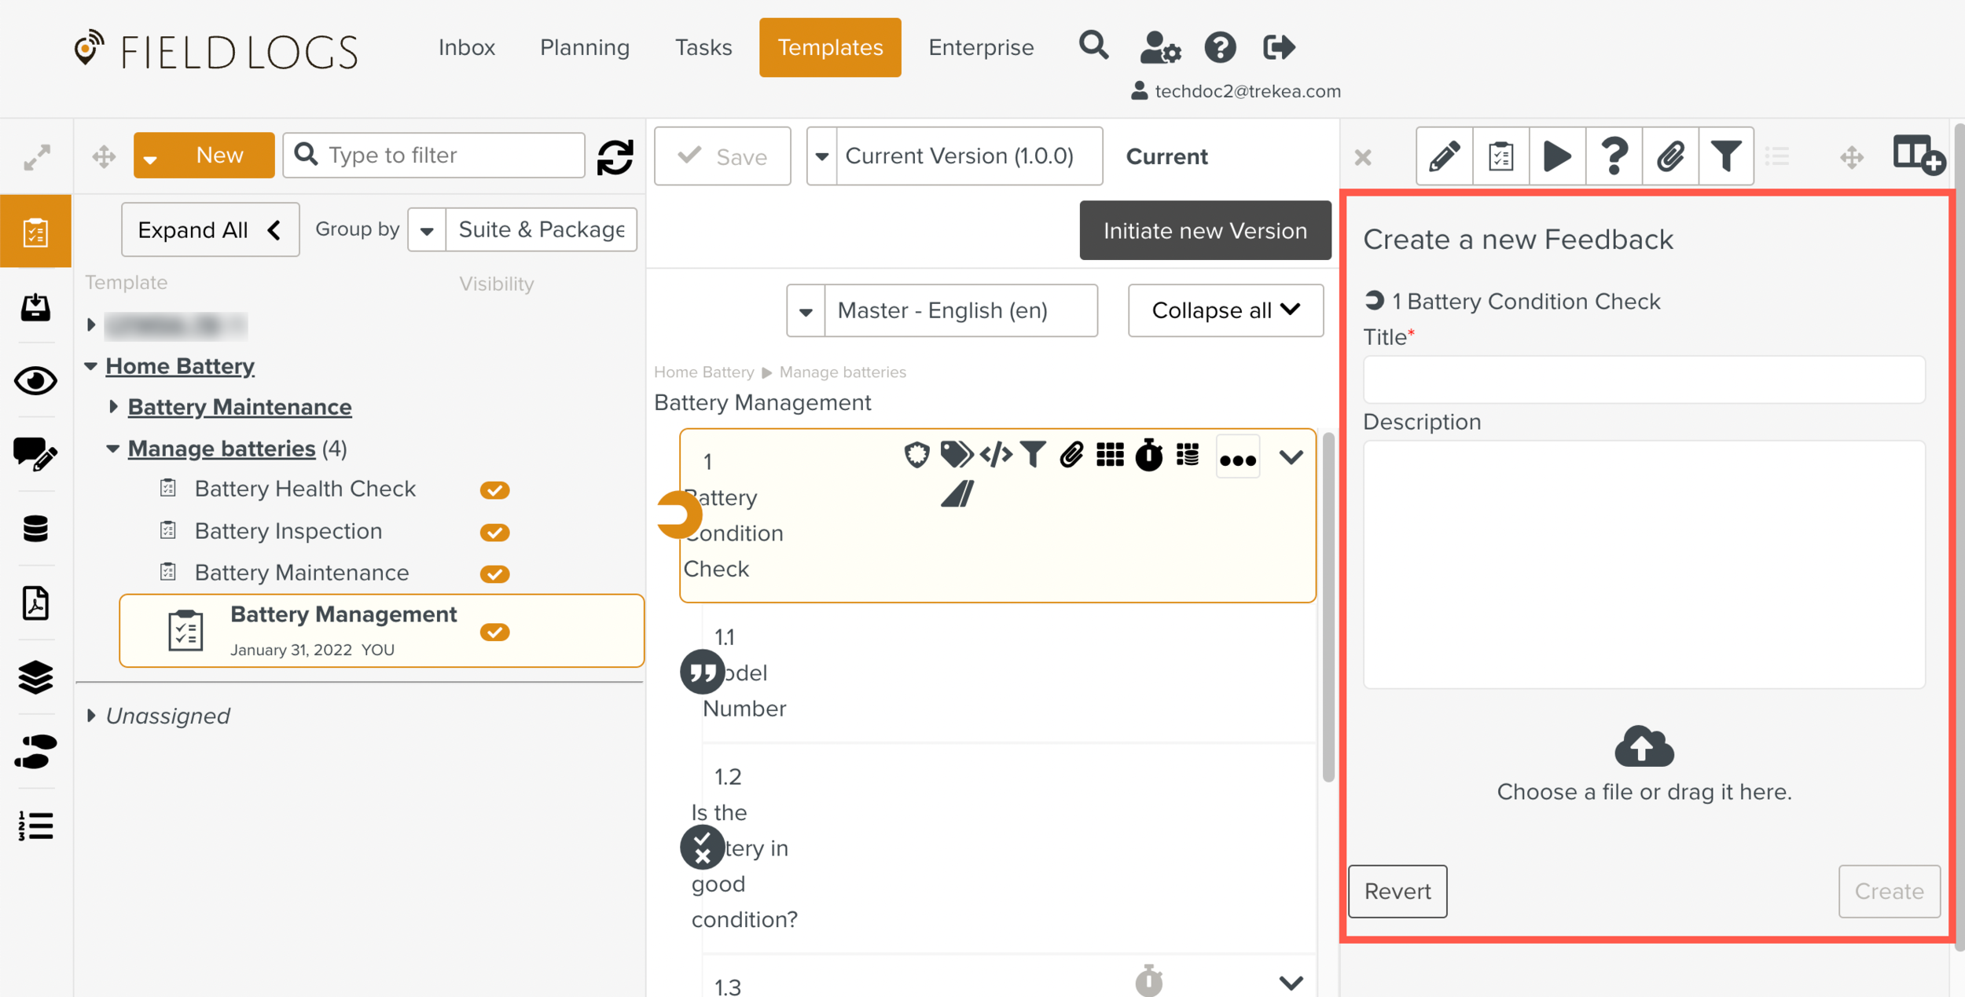This screenshot has height=997, width=1965.
Task: Collapse the Manage batteries section
Action: coord(113,449)
